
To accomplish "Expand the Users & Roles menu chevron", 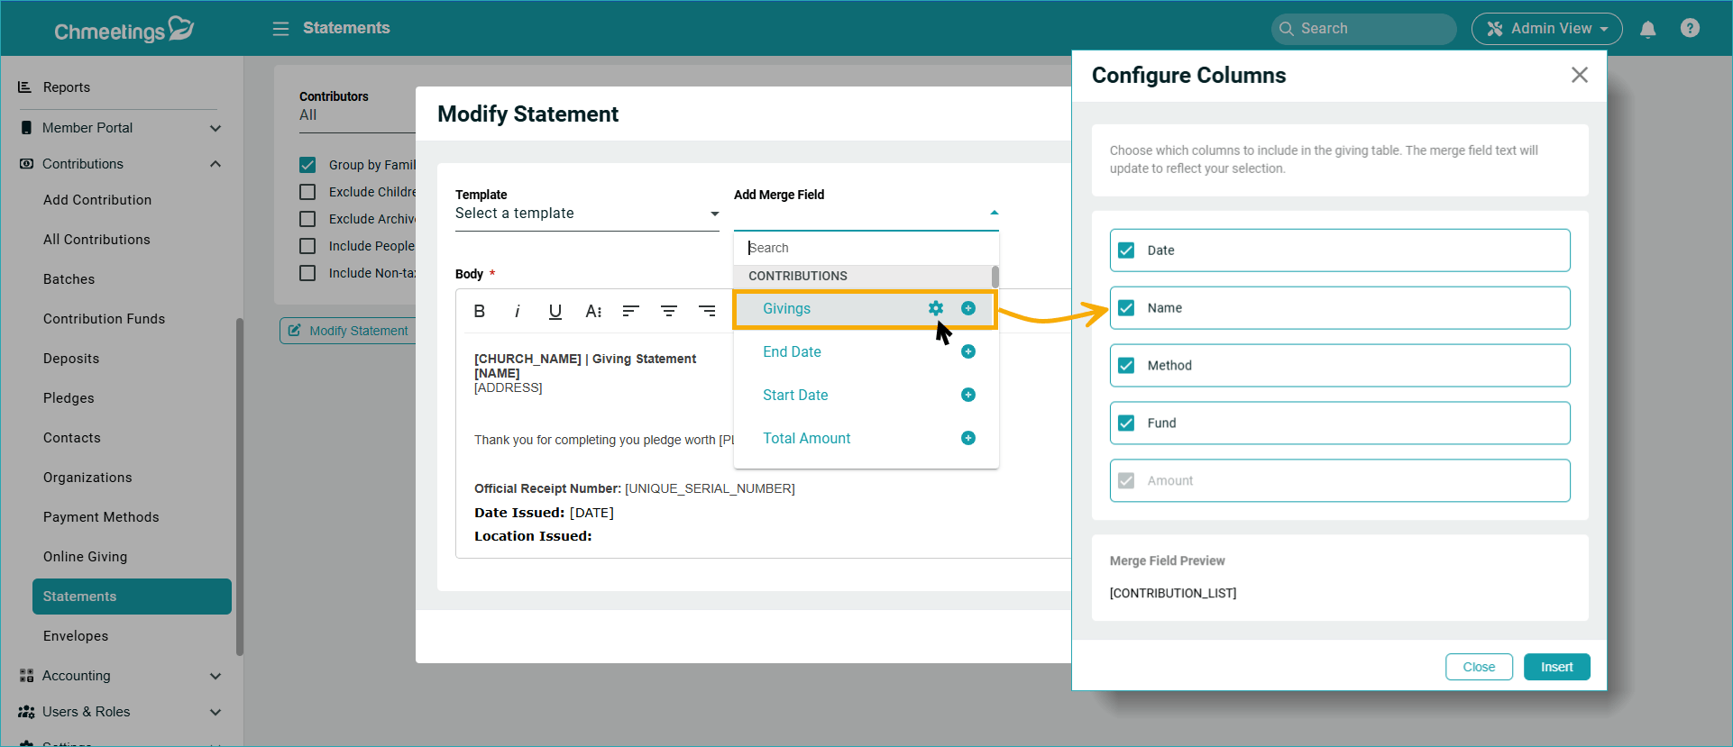I will coord(215,712).
